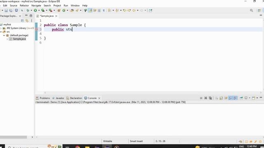Open the Help menu
This screenshot has height=148, width=264.
(85, 5)
